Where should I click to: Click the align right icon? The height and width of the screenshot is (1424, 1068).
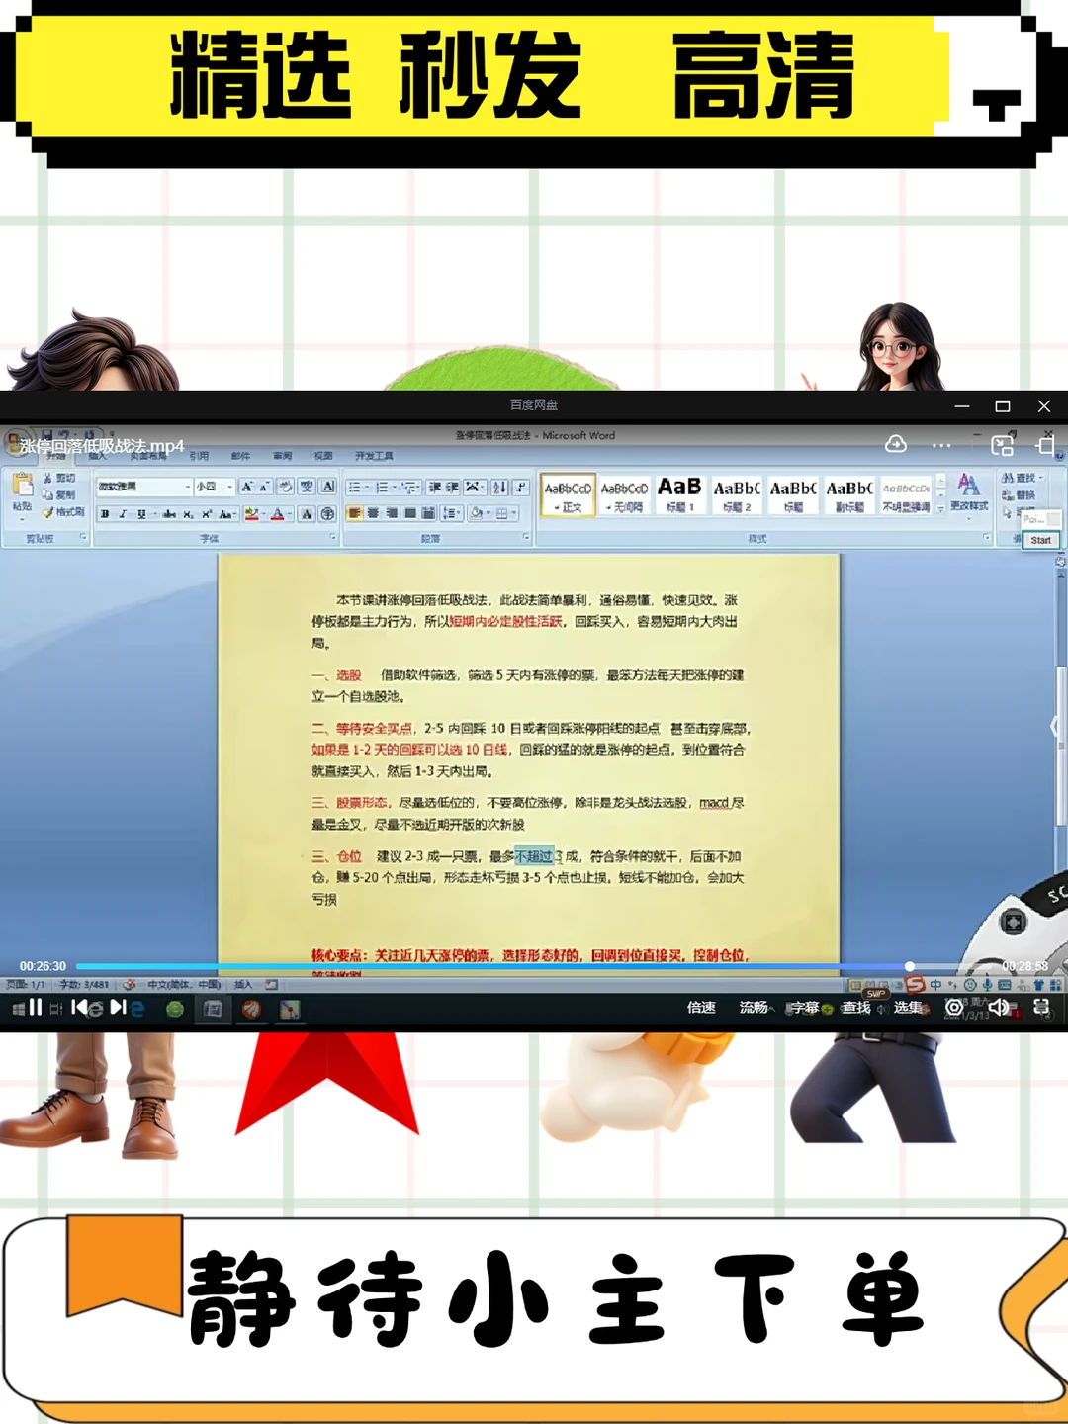(392, 513)
